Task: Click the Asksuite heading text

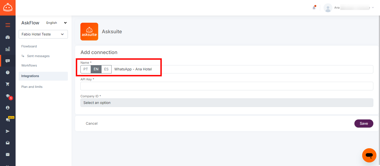Action: pyautogui.click(x=112, y=32)
